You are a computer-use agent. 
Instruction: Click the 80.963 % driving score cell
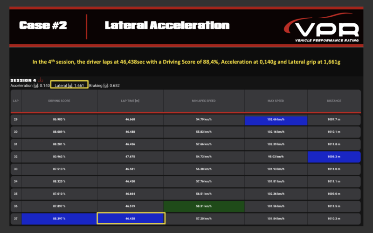click(x=58, y=157)
